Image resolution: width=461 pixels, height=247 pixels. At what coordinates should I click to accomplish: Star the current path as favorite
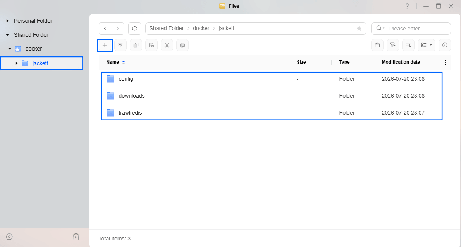click(x=359, y=29)
